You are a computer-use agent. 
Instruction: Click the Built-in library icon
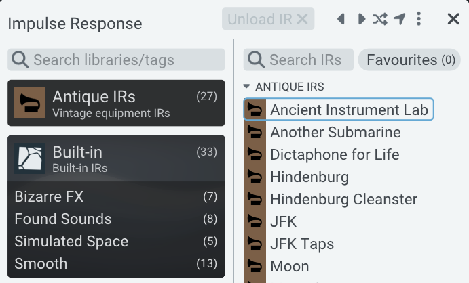point(30,158)
